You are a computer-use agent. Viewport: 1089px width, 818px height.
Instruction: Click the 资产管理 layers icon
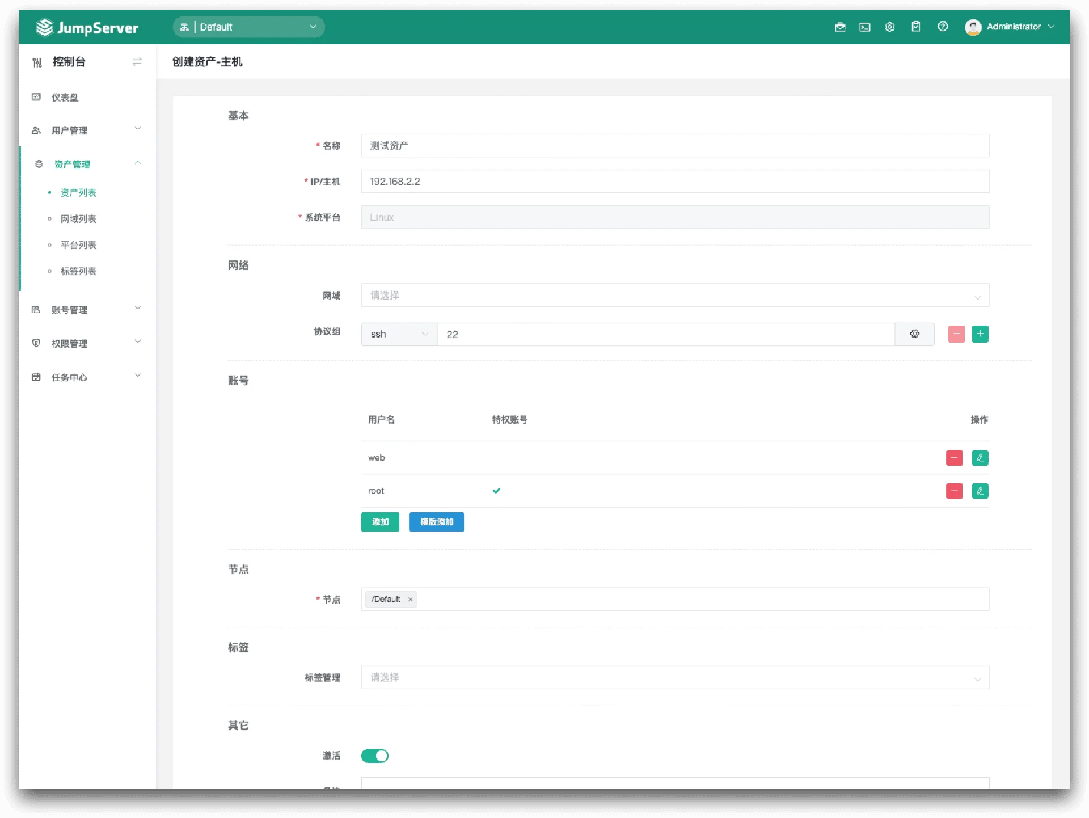pyautogui.click(x=39, y=164)
